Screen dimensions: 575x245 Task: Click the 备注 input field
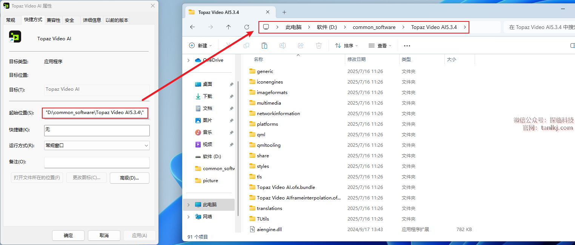(97, 163)
